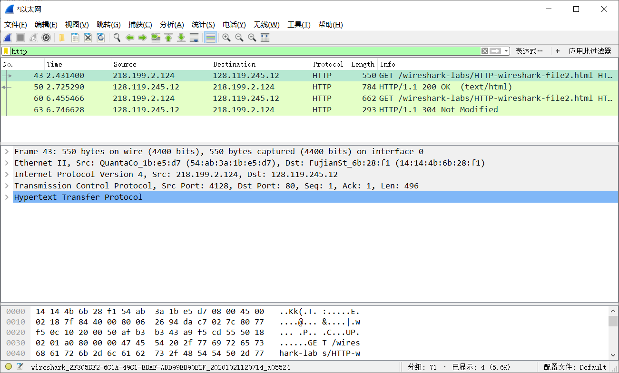619x373 pixels.
Task: Expand Transmission Control Protocol section
Action: pos(7,186)
